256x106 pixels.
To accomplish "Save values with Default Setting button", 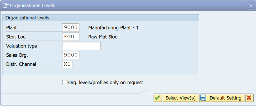I will 222,98.
